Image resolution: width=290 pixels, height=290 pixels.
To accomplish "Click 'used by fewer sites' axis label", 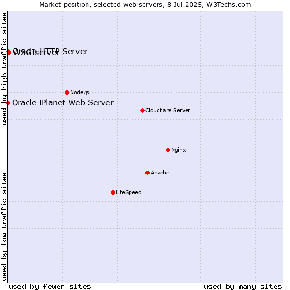I will pos(50,287).
